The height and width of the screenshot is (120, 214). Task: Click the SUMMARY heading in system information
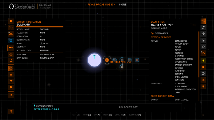24,25
